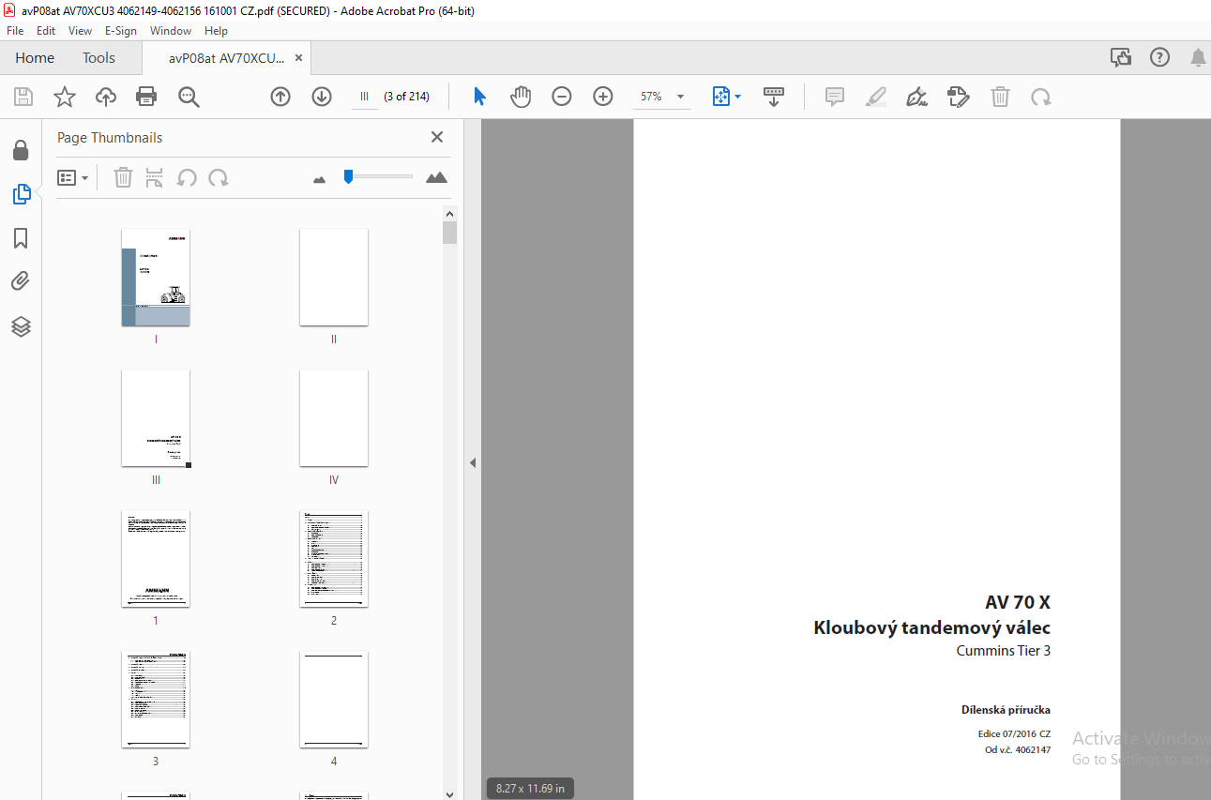Toggle the Page Thumbnails sidebar icon
1211x800 pixels.
21,194
